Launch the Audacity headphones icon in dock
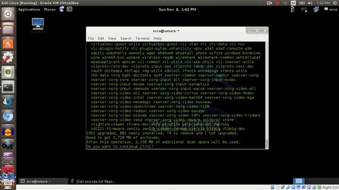The image size is (339, 190). (8, 131)
